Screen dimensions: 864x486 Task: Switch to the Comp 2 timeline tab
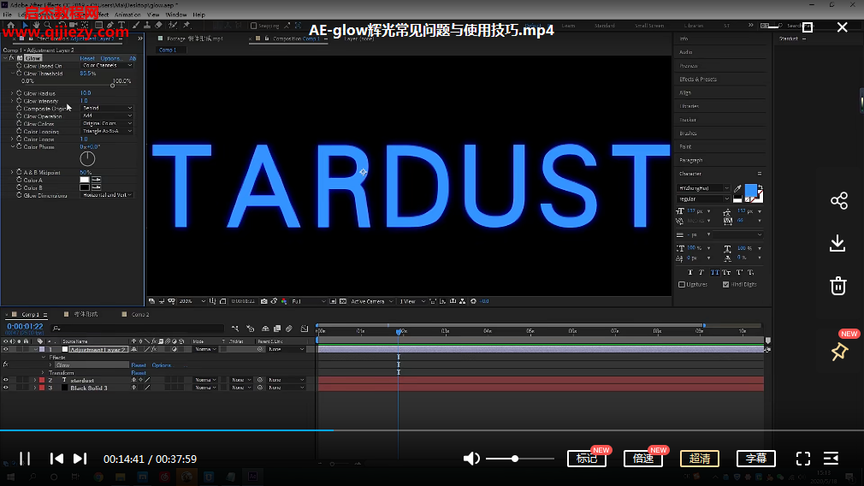[x=139, y=314]
